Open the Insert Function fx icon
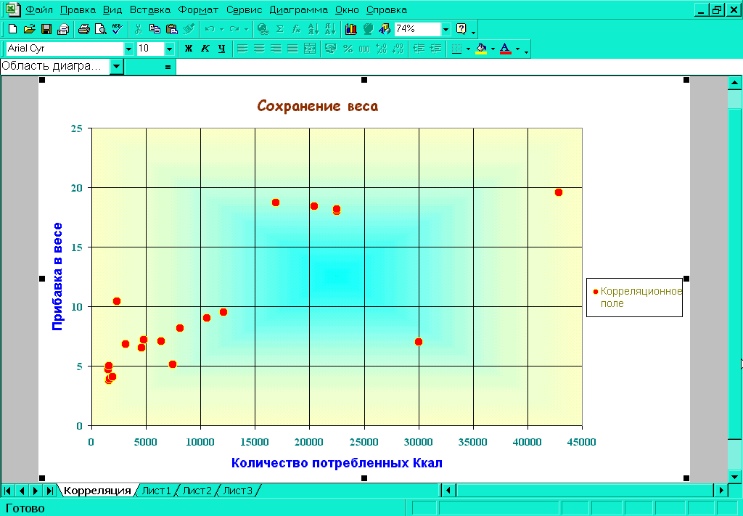Image resolution: width=743 pixels, height=516 pixels. tap(296, 29)
